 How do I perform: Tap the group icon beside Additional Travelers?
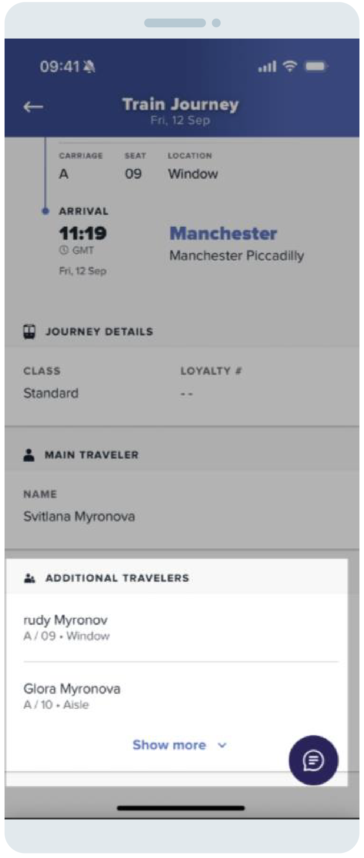[x=29, y=578]
